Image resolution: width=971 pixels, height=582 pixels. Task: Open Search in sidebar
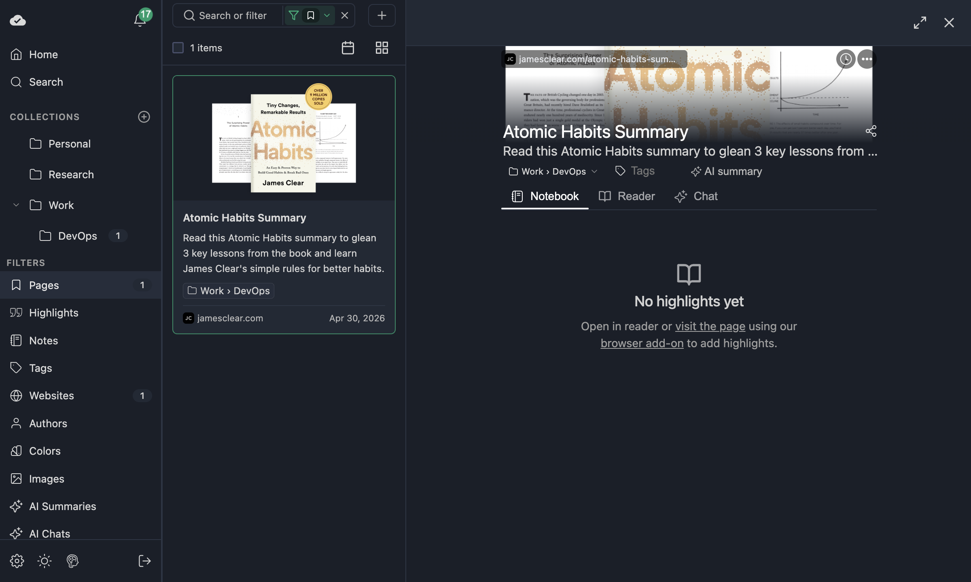point(81,82)
